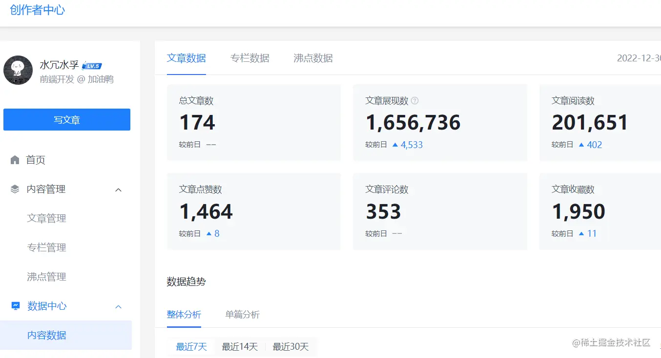Click the 4,533 daily increase figure
The width and height of the screenshot is (661, 358).
tap(412, 145)
